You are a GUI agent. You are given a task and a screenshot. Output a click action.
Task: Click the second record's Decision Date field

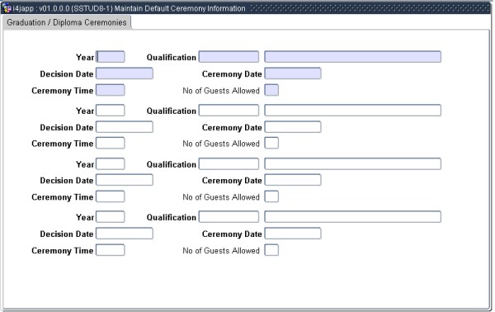click(x=125, y=127)
